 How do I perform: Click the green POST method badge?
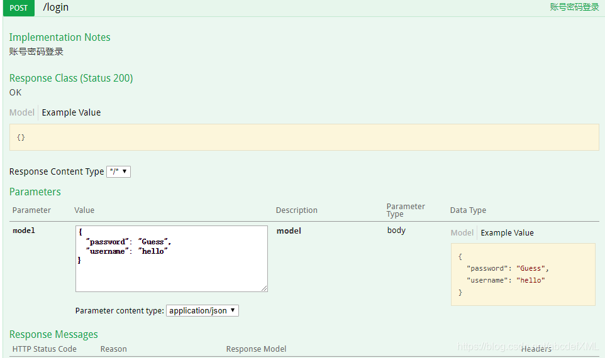pos(18,8)
